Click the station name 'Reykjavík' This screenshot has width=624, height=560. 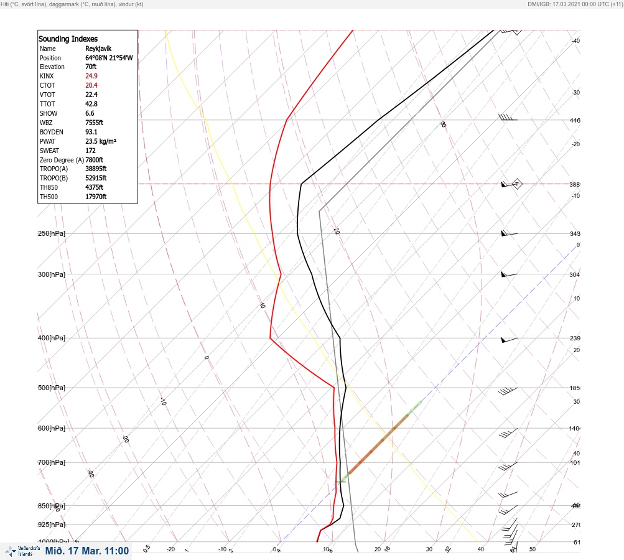pyautogui.click(x=98, y=49)
